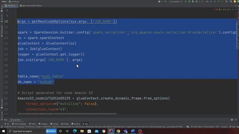Start debugging with the green bug icon
The image size is (239, 134).
189,1
